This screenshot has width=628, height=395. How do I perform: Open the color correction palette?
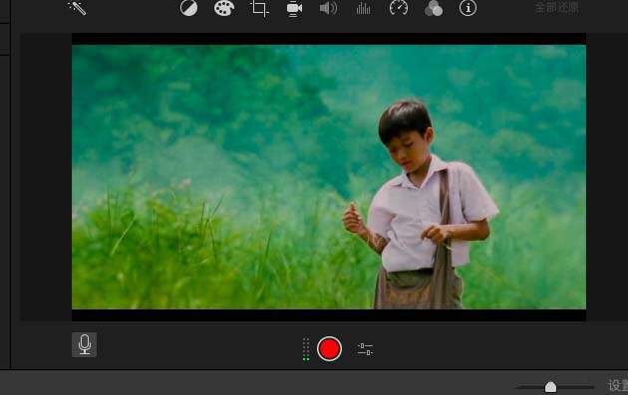point(224,8)
